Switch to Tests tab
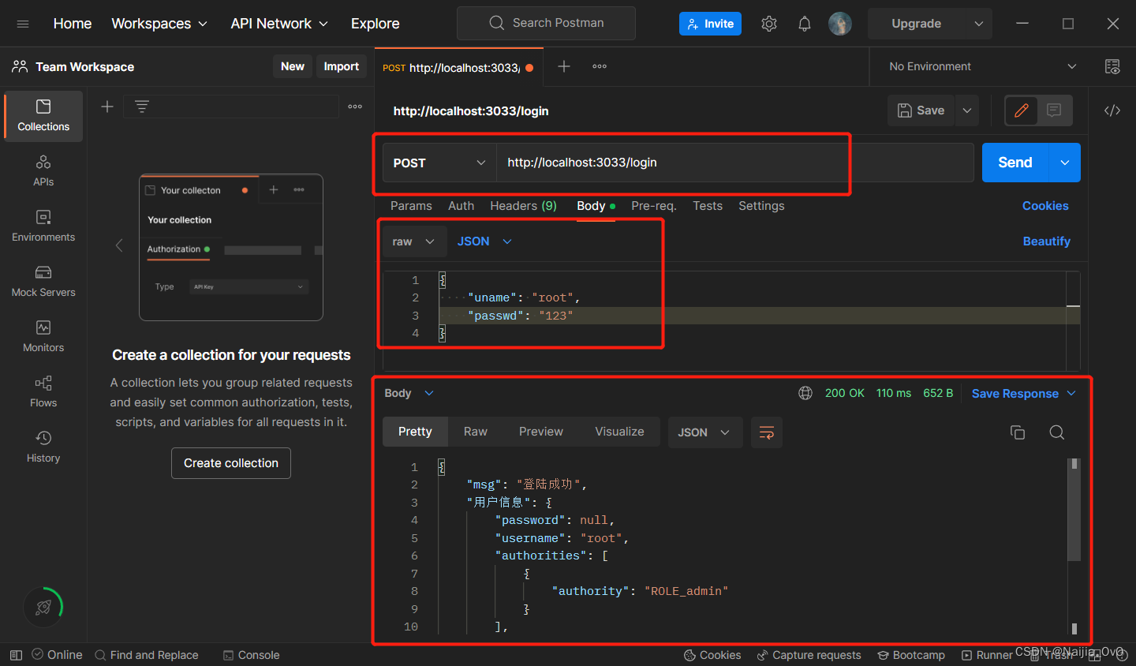The height and width of the screenshot is (666, 1136). 708,206
